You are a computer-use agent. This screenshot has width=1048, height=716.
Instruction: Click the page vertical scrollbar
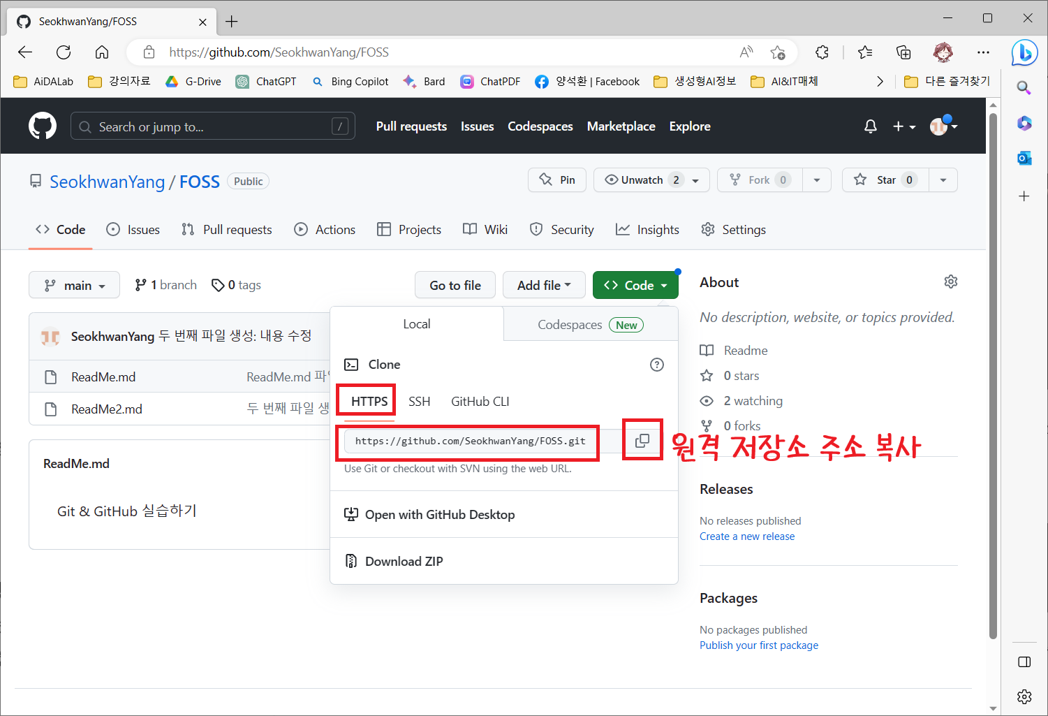(993, 375)
